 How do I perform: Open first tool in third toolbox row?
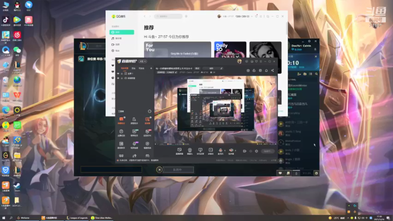pos(121,145)
